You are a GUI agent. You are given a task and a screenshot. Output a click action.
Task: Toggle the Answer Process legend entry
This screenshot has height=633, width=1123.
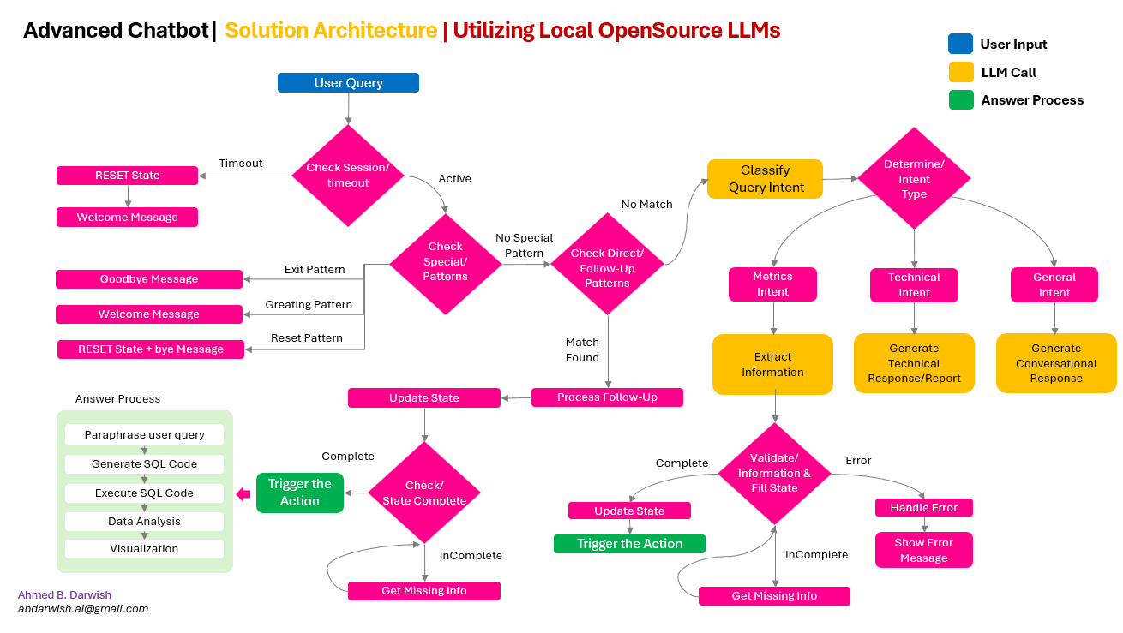click(1032, 100)
